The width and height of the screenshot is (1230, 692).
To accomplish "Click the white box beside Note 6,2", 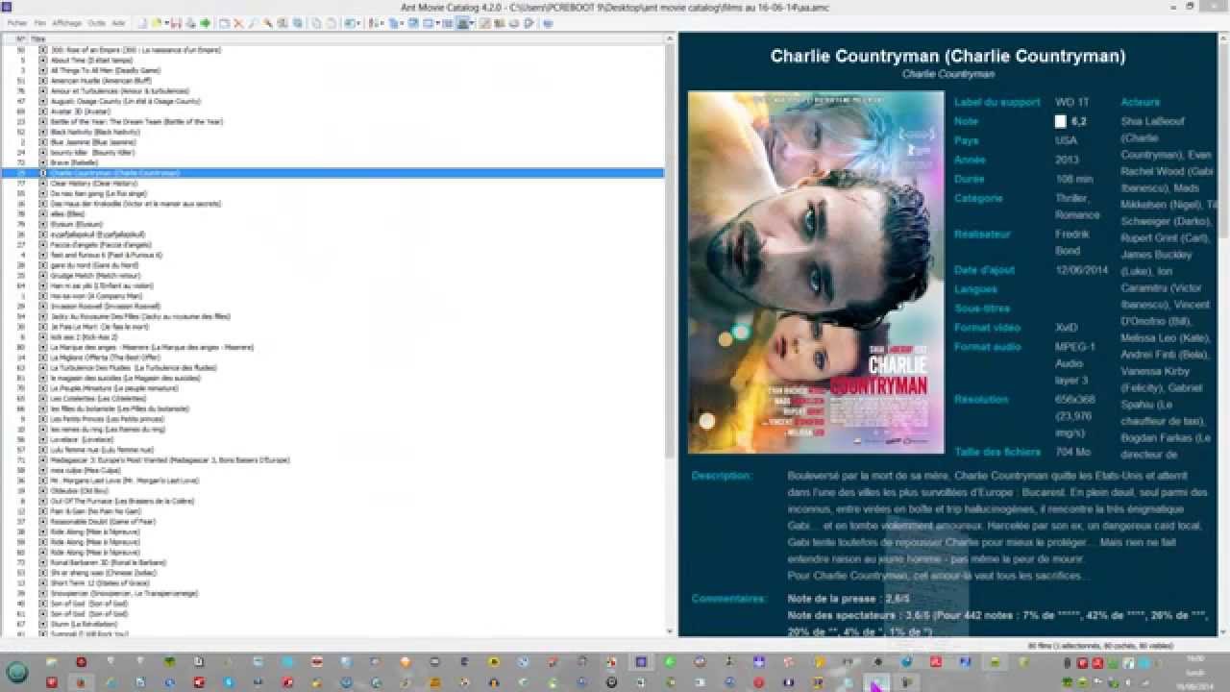I will pos(1060,122).
